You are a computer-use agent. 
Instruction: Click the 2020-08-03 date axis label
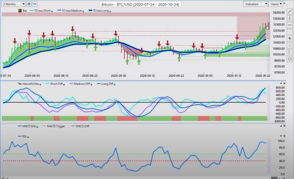32,76
